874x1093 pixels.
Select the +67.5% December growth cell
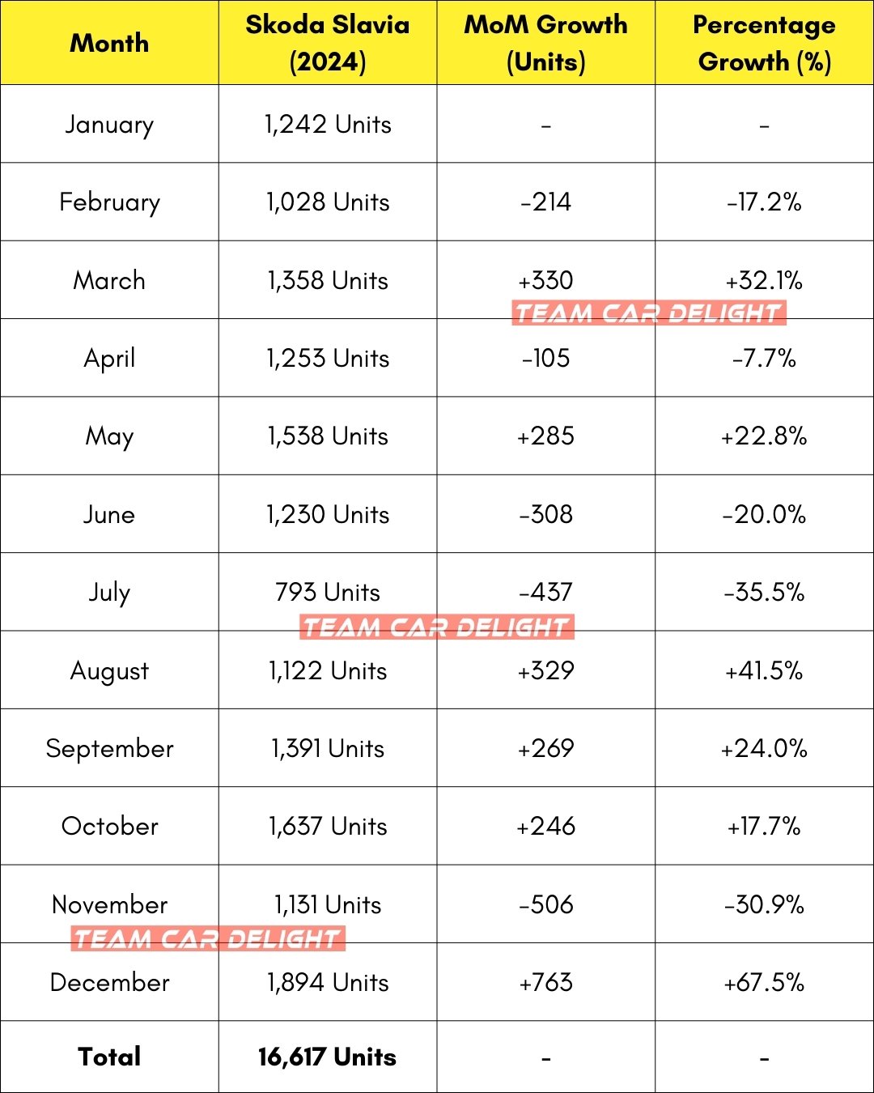tap(765, 983)
